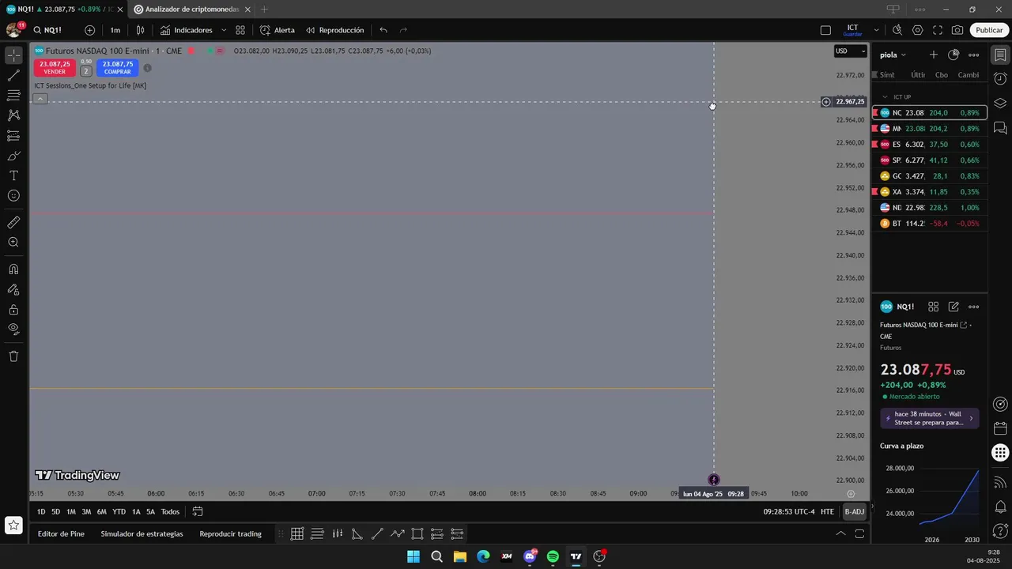Open the candlestick chart type menu
The height and width of the screenshot is (569, 1012).
click(x=141, y=30)
